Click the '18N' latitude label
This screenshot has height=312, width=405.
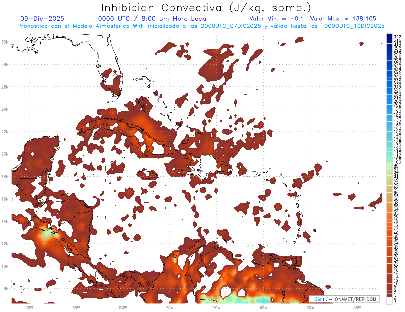pyautogui.click(x=6, y=176)
